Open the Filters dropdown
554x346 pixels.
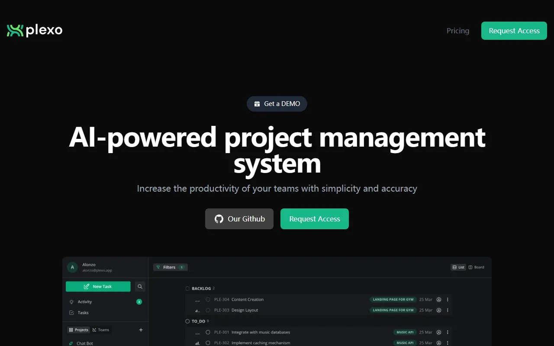click(170, 267)
